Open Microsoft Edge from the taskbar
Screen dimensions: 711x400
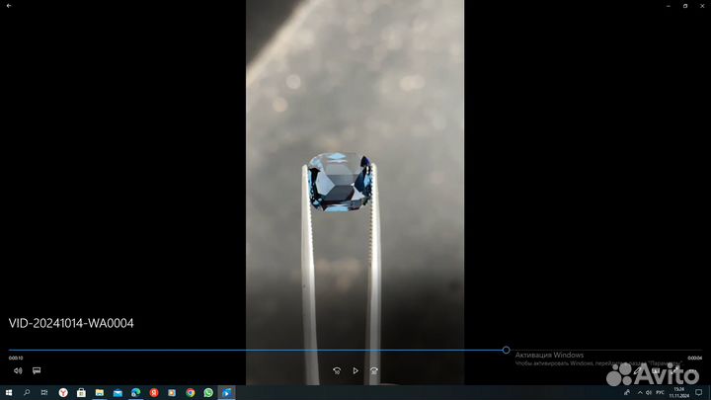pos(135,393)
